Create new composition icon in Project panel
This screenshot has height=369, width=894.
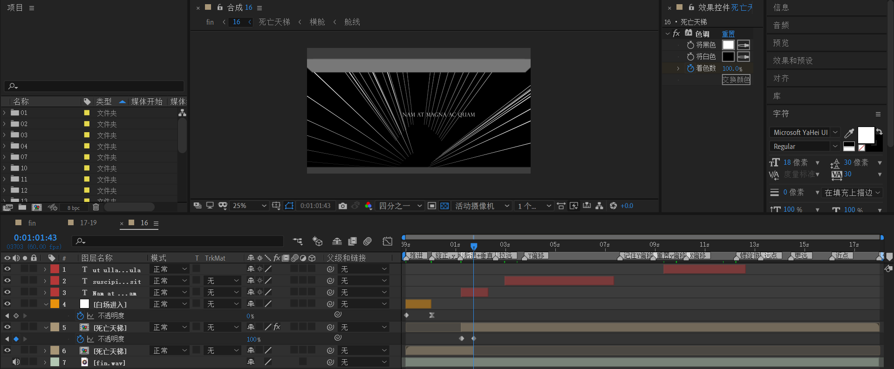[36, 207]
